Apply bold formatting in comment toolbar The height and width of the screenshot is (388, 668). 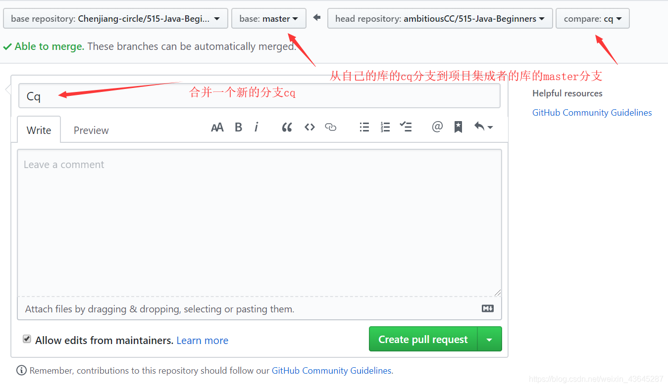coord(238,127)
